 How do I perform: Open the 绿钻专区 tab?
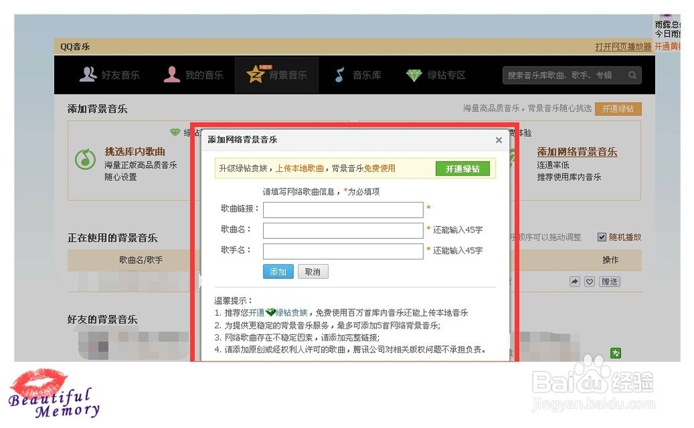pyautogui.click(x=436, y=75)
